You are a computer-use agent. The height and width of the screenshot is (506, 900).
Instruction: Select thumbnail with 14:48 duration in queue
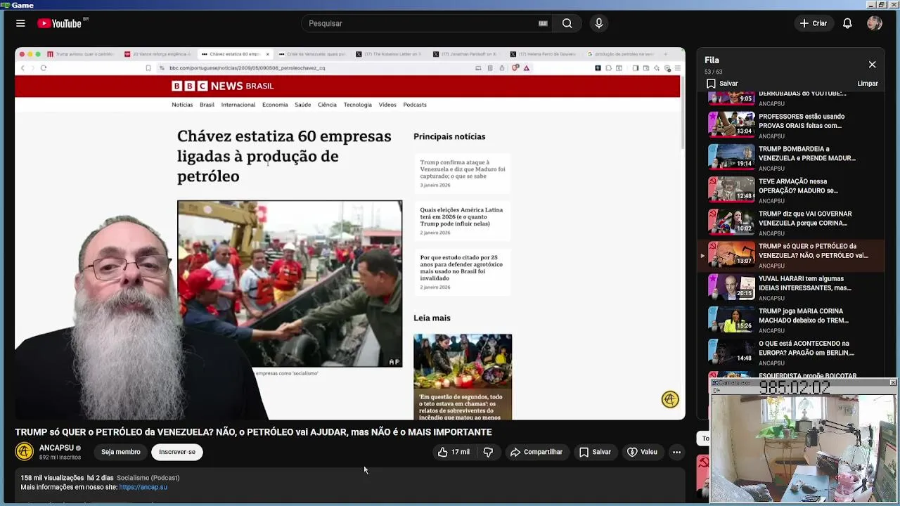(731, 350)
